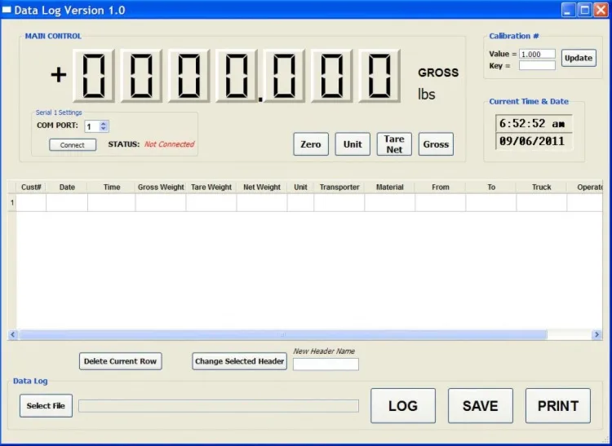
Task: Click the Data Log window title icon
Action: pyautogui.click(x=7, y=10)
